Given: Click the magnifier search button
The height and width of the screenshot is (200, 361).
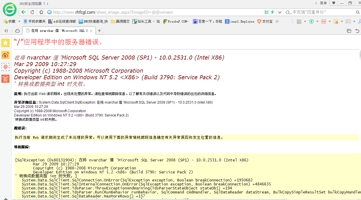Looking at the screenshot, I should click(358, 12).
